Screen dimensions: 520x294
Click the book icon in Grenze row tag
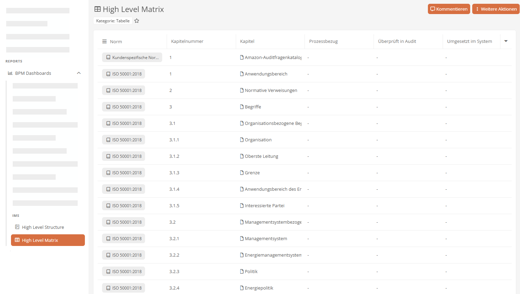[x=108, y=173]
